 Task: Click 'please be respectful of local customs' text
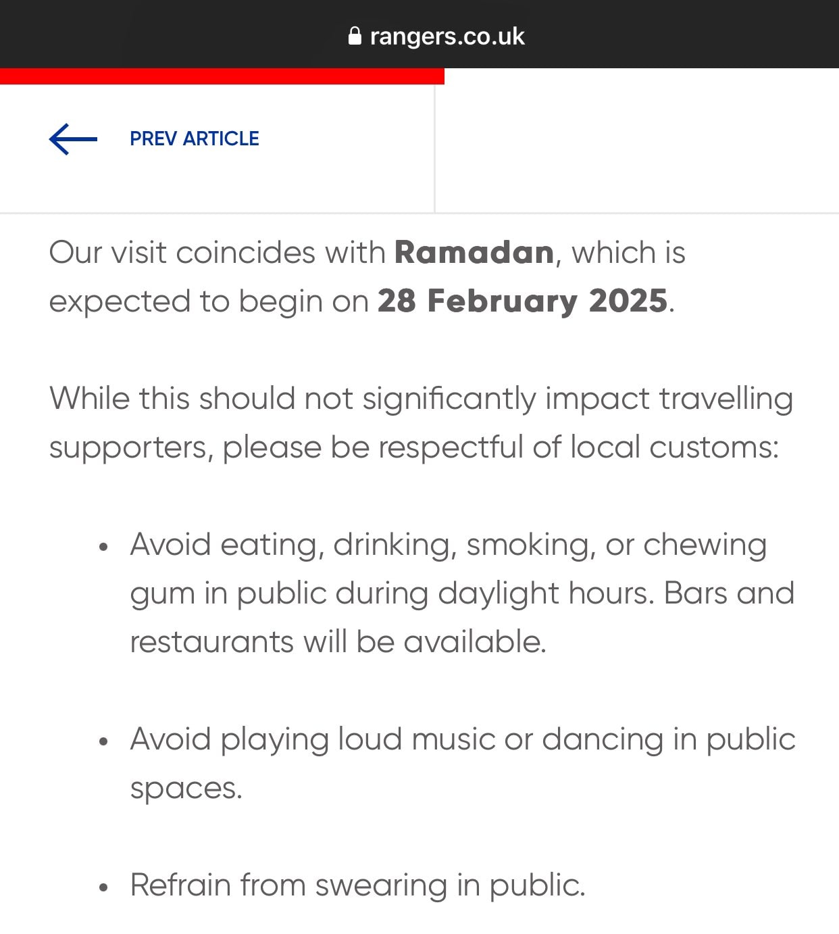[x=500, y=447]
